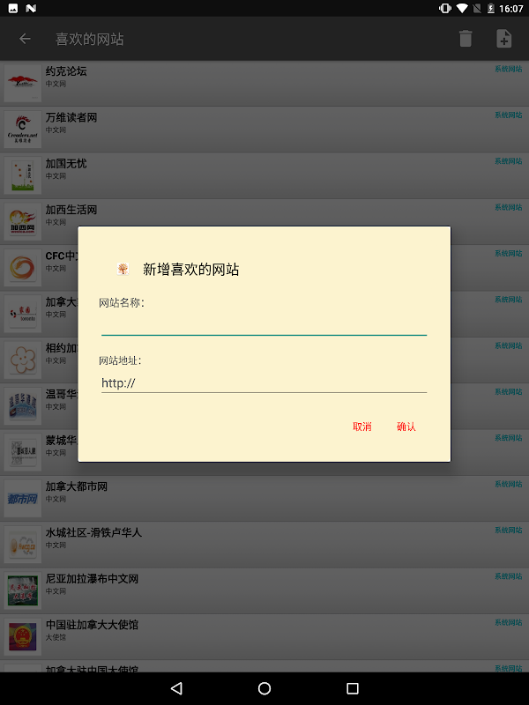This screenshot has height=705, width=529.
Task: Select 加国无忧 entry text
Action: point(66,163)
